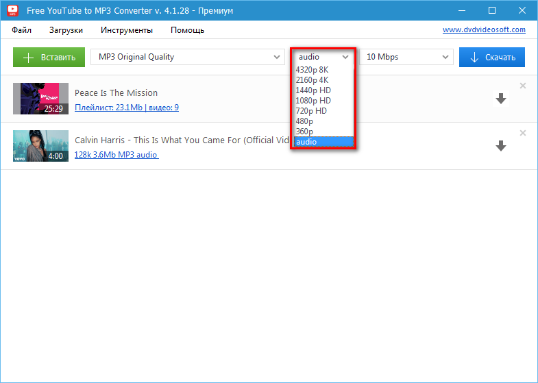538x383 pixels.
Task: Remove Peace Is The Mission from the list
Action: (x=523, y=86)
